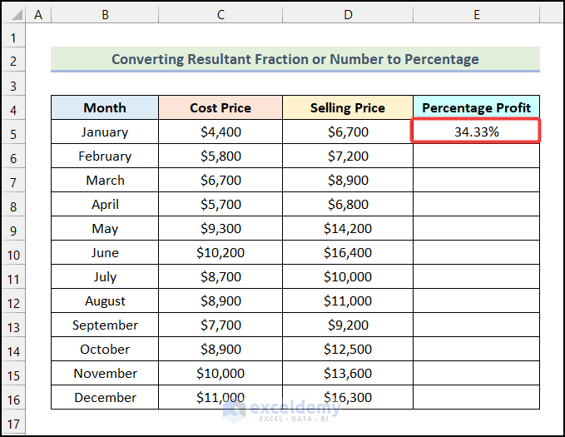Image resolution: width=565 pixels, height=437 pixels.
Task: Select the title cell about Converting Resultant Fraction
Action: point(295,59)
